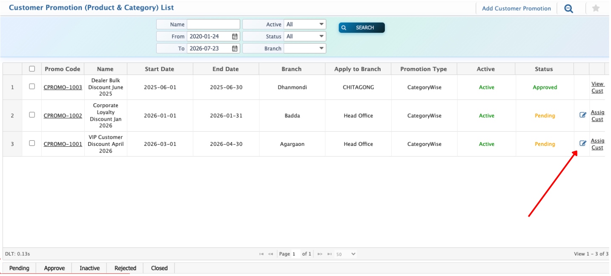Open the rows-per-page selector showing 50

[x=345, y=254]
